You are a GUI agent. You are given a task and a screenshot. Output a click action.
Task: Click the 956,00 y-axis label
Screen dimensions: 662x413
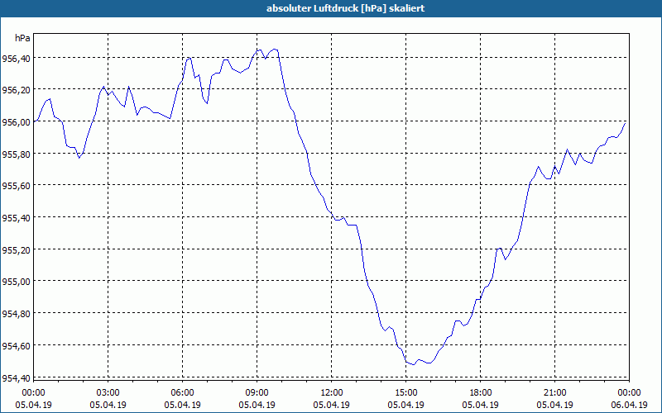pyautogui.click(x=16, y=121)
